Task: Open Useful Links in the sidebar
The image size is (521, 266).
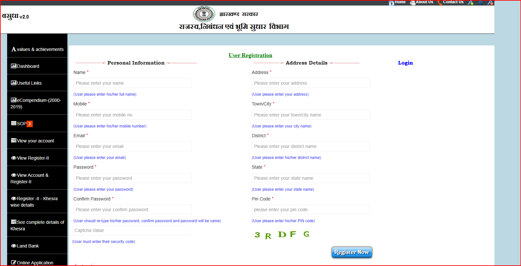Action: [29, 83]
